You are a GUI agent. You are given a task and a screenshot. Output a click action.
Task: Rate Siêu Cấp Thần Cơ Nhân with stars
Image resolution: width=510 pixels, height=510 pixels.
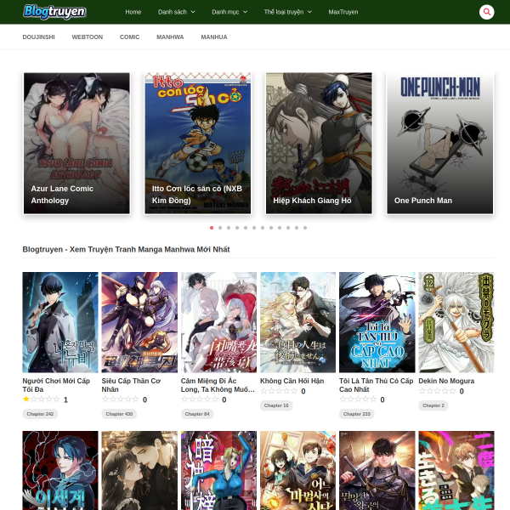click(121, 399)
